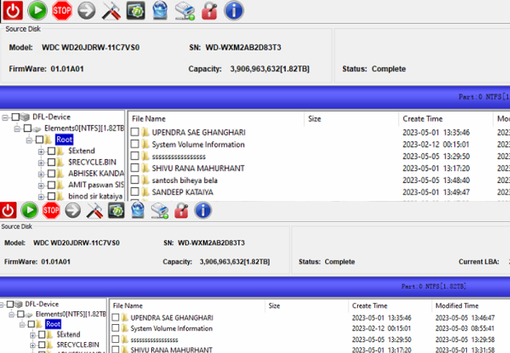Image resolution: width=510 pixels, height=353 pixels.
Task: Open the blue info icon in upper toolbar
Action: [234, 11]
